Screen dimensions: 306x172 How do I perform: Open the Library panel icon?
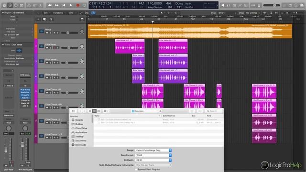4,5
